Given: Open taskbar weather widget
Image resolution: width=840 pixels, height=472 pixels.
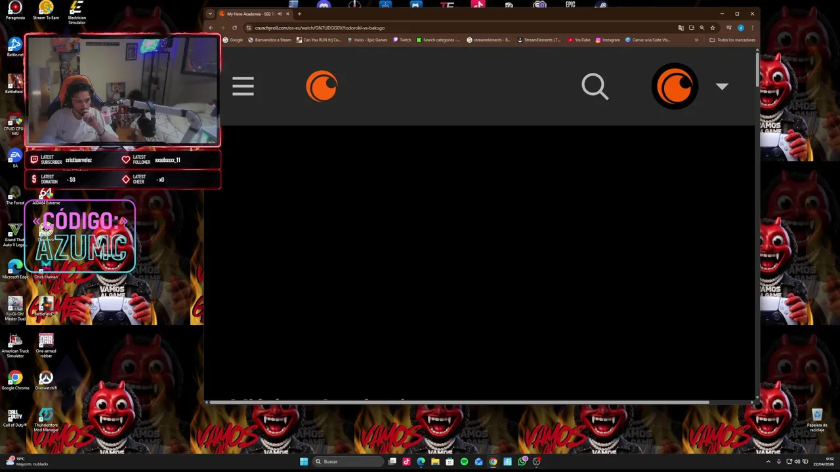Looking at the screenshot, I should point(26,462).
